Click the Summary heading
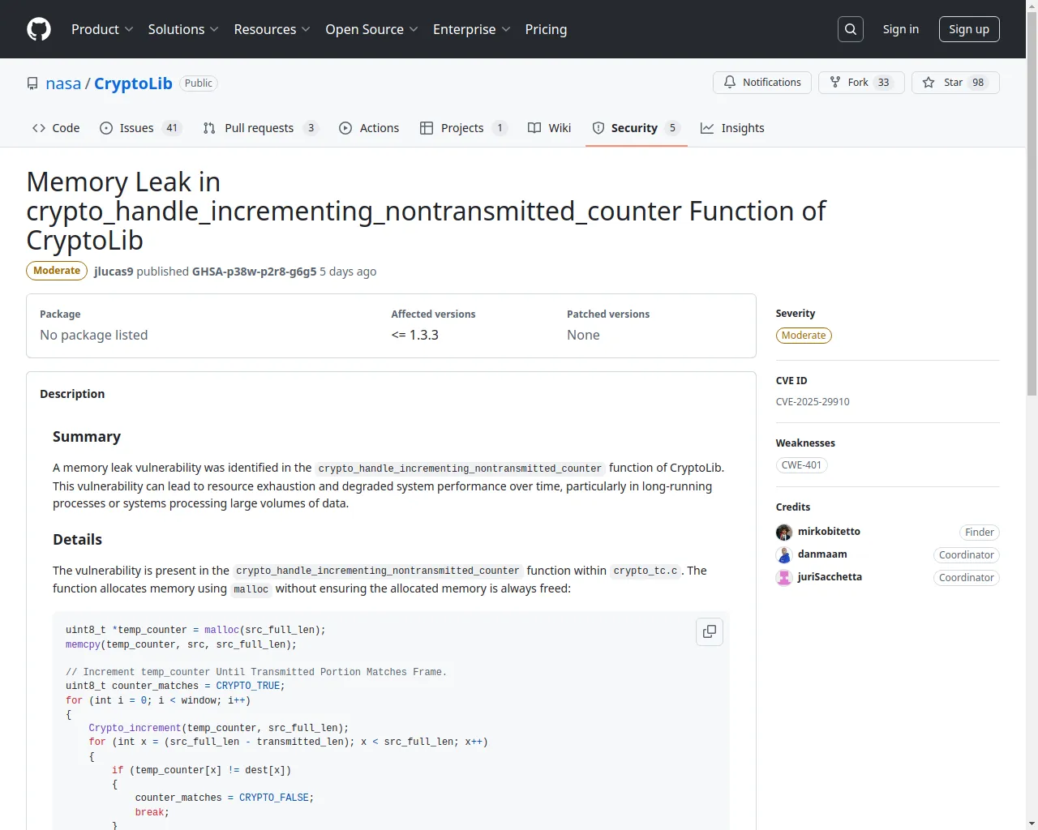This screenshot has width=1038, height=830. coord(87,437)
